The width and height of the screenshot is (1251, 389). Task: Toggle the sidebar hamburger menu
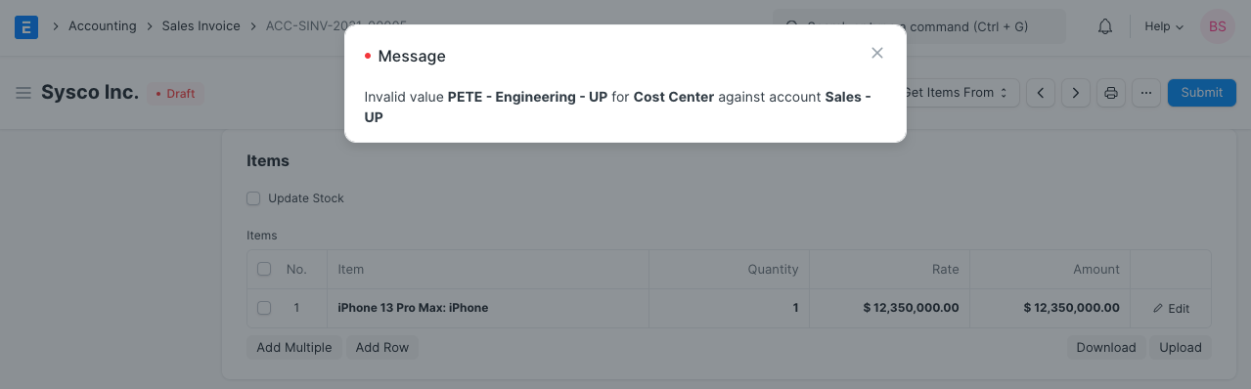[23, 93]
